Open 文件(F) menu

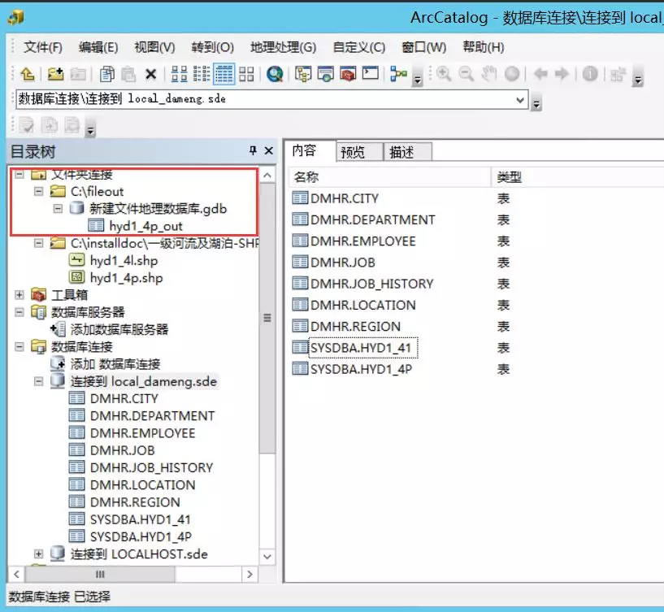(x=43, y=47)
